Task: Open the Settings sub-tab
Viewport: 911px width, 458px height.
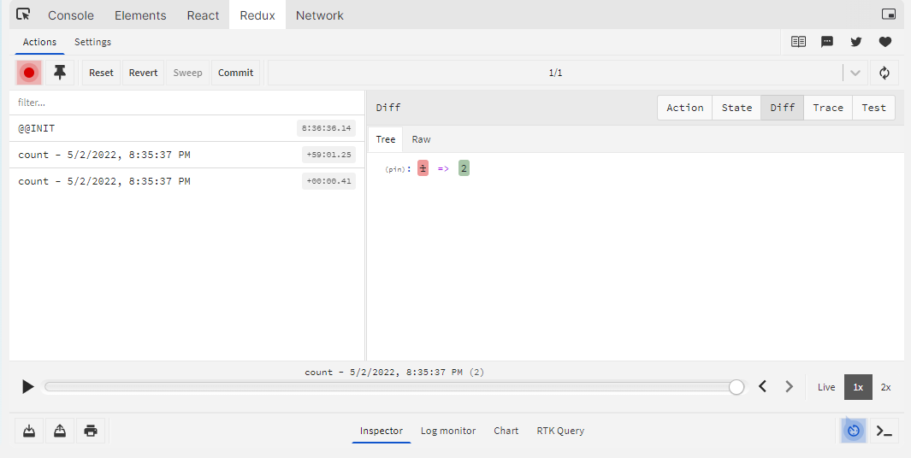Action: [92, 42]
